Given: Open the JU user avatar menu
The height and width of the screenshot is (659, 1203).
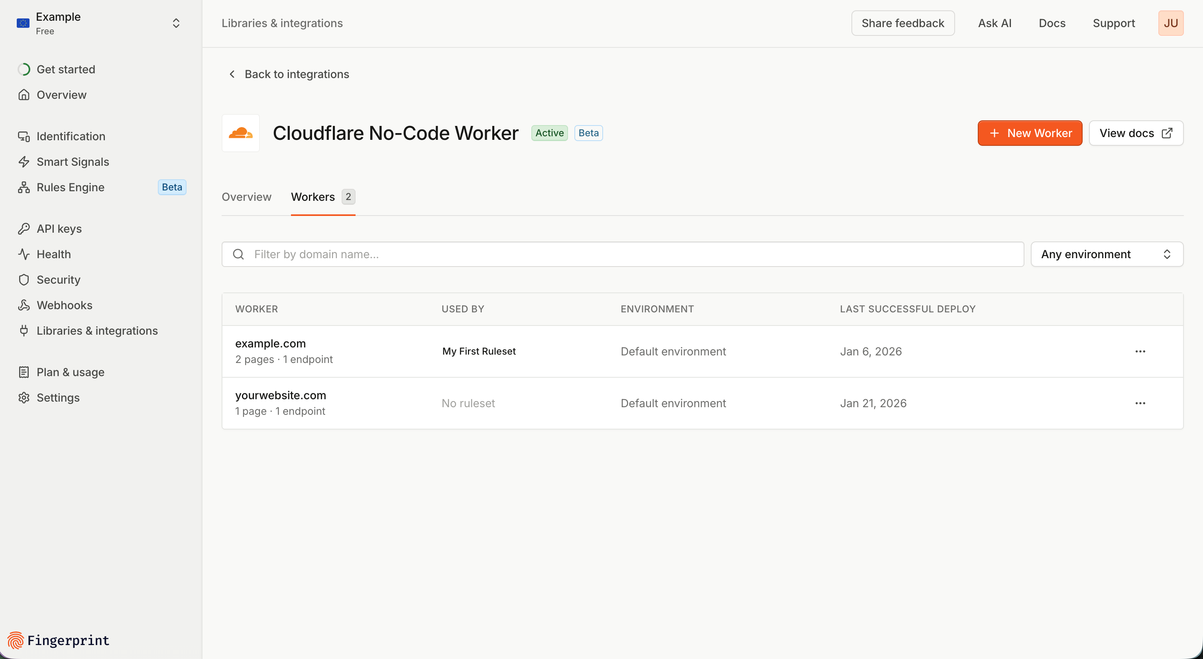Looking at the screenshot, I should (x=1170, y=24).
